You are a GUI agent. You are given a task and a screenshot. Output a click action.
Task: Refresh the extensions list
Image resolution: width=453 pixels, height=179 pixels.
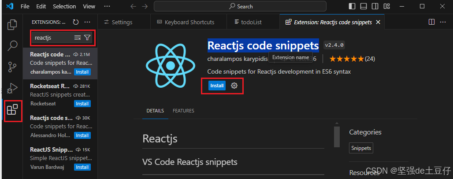pos(76,22)
